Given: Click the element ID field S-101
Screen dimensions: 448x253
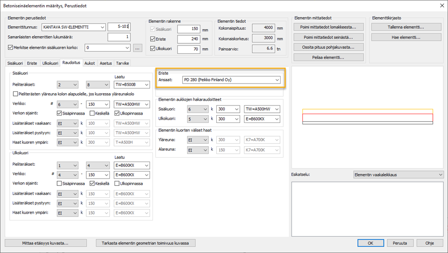Looking at the screenshot, I should tap(119, 26).
